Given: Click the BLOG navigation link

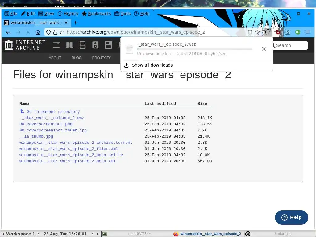Looking at the screenshot, I should click(x=77, y=58).
